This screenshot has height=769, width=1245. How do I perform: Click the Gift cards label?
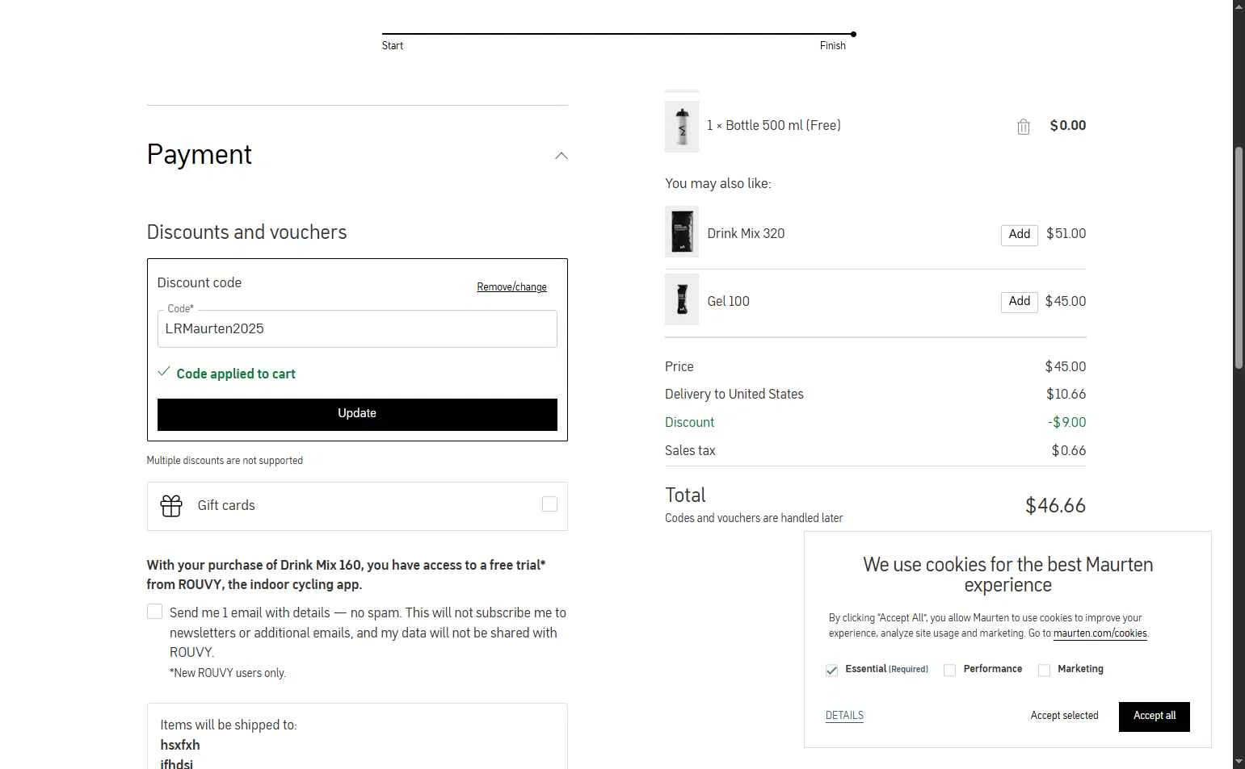coord(226,505)
